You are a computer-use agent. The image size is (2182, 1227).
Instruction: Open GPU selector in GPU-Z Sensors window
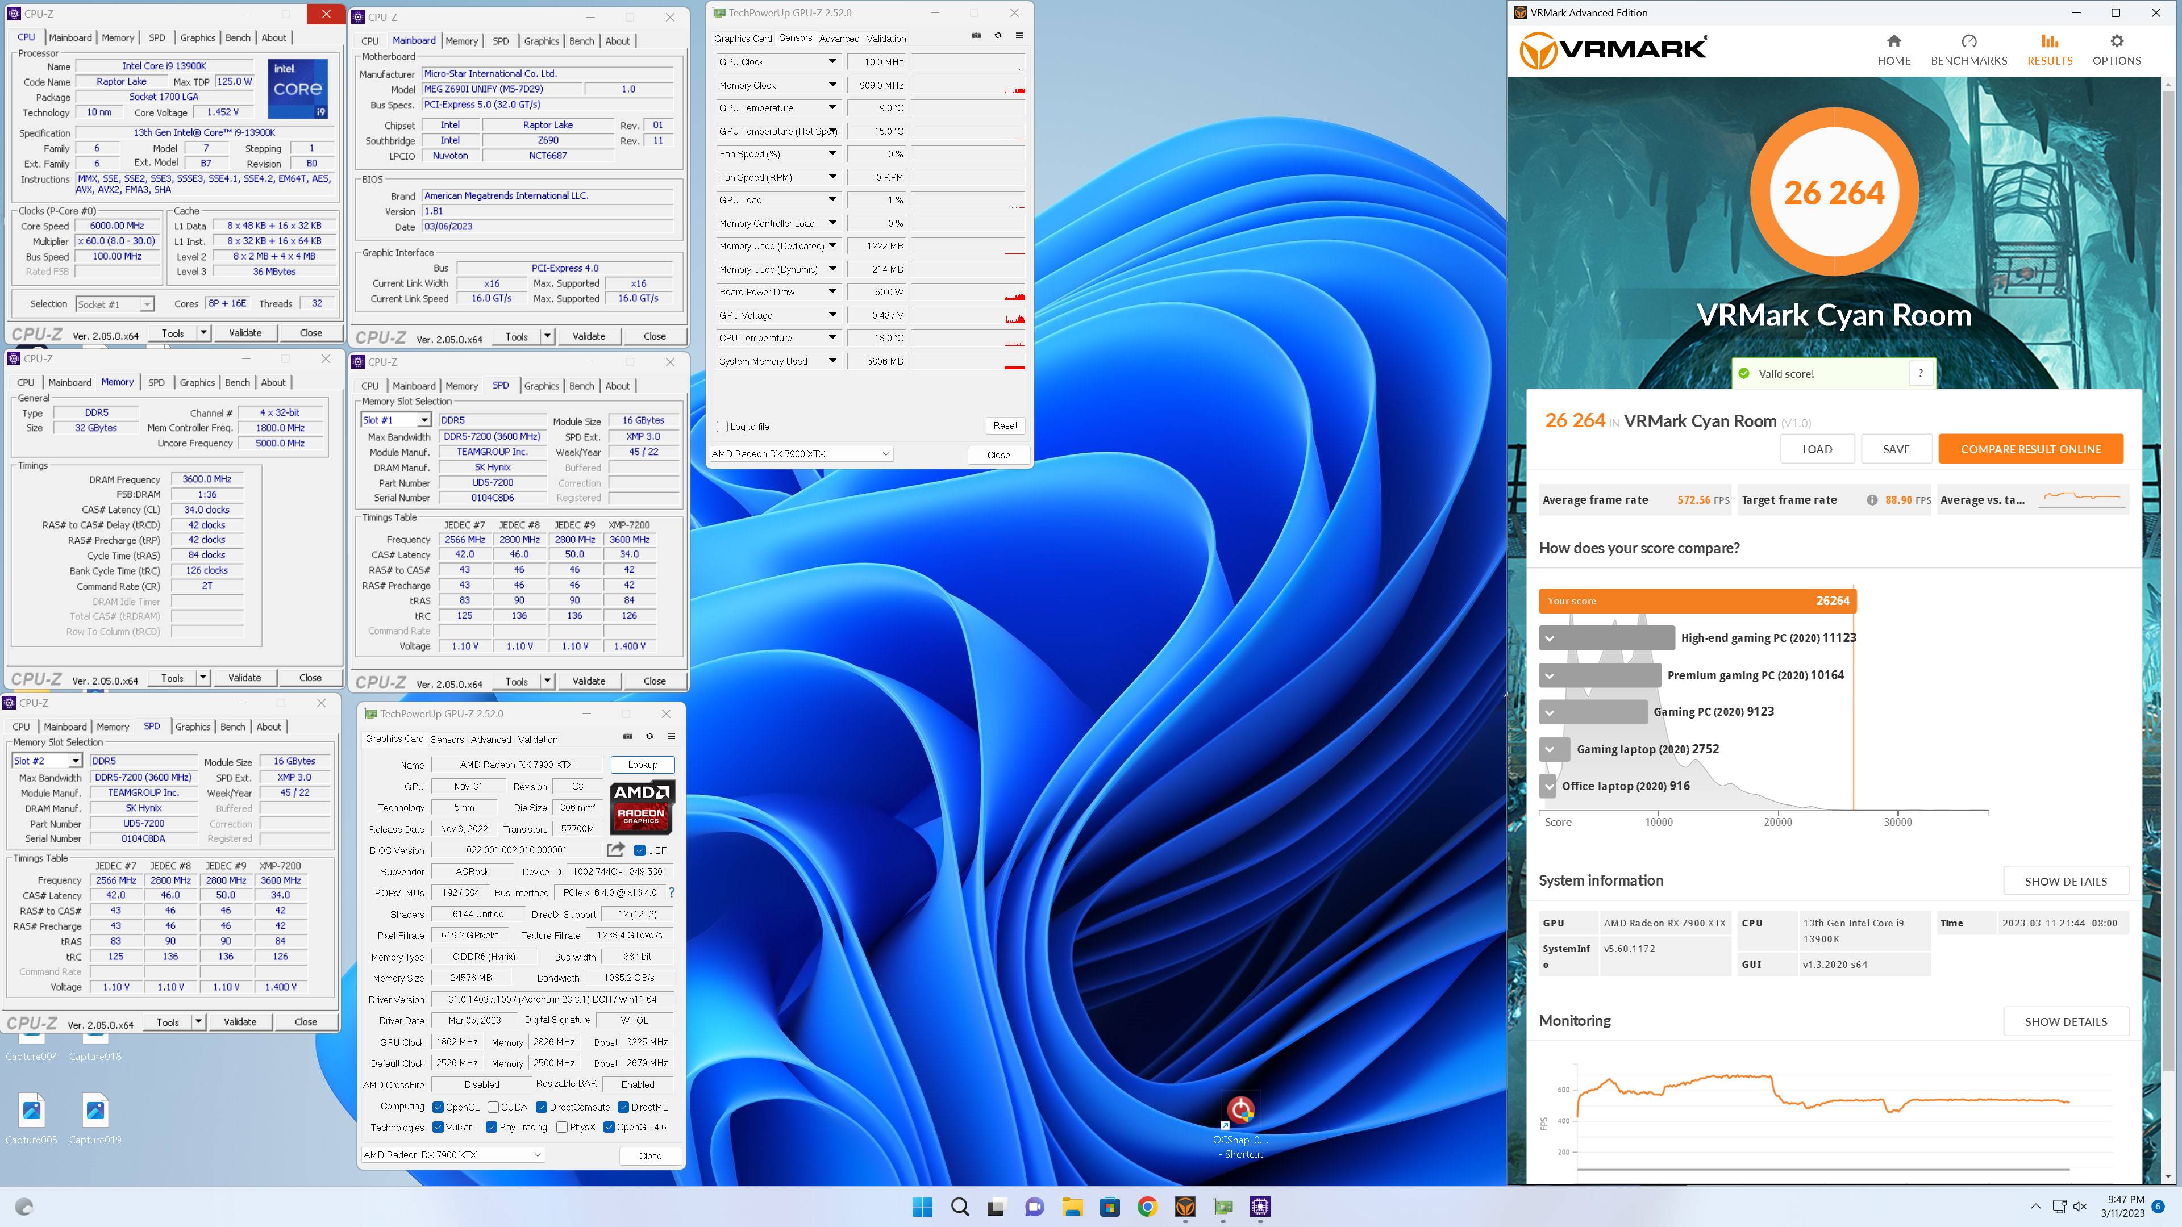[x=801, y=454]
